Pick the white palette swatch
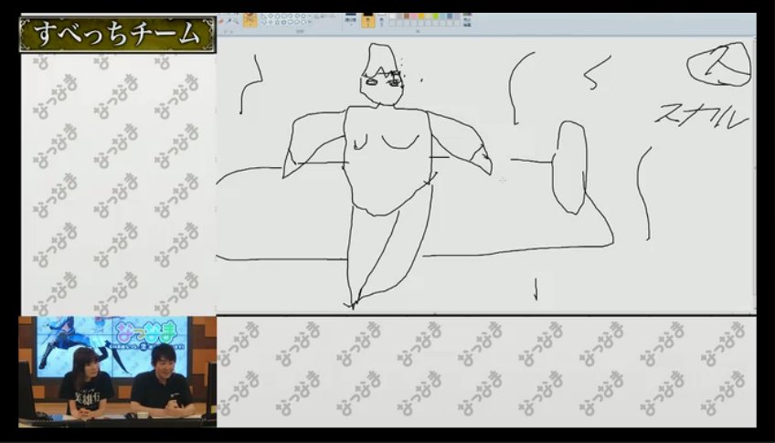 pos(392,16)
